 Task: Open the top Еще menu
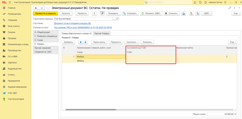coord(236,13)
